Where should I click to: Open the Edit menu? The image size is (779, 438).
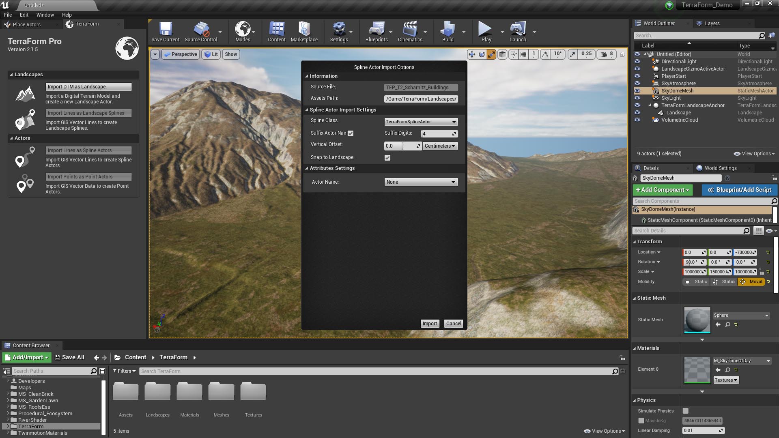click(x=24, y=15)
